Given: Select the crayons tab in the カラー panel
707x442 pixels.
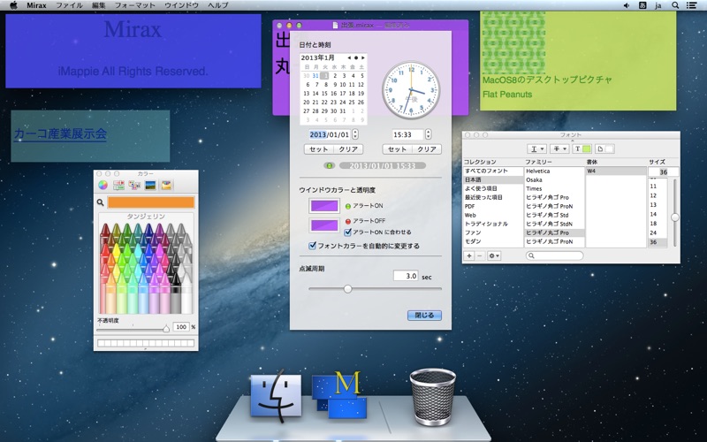Looking at the screenshot, I should point(166,185).
